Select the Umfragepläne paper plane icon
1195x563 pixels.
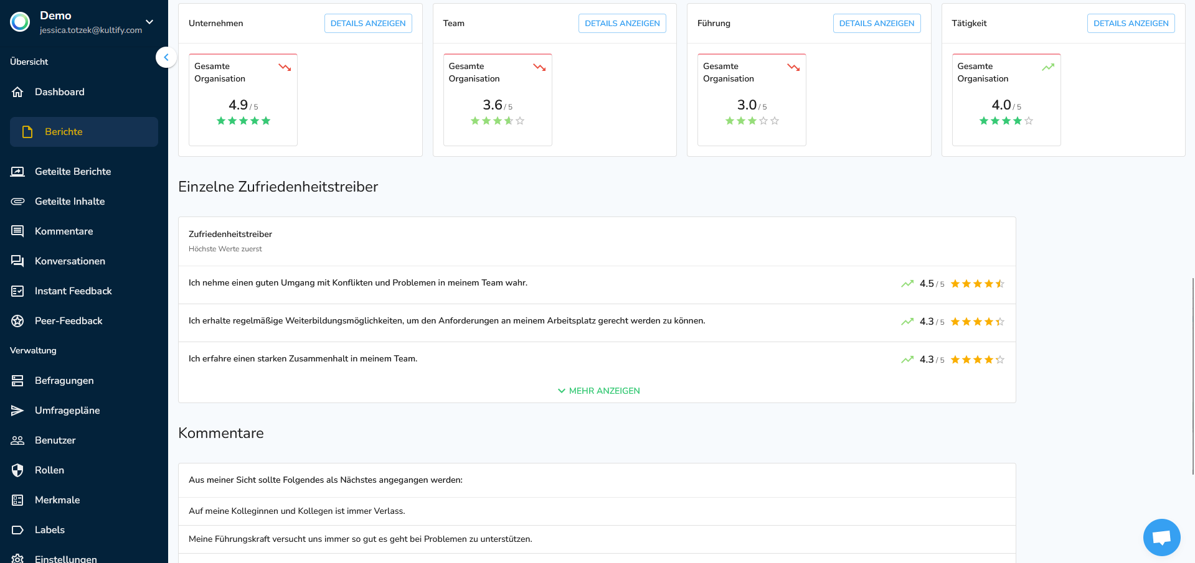pyautogui.click(x=17, y=411)
